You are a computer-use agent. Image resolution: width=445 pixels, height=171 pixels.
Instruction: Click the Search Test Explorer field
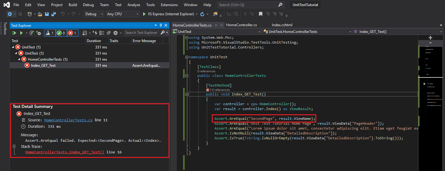(142, 33)
